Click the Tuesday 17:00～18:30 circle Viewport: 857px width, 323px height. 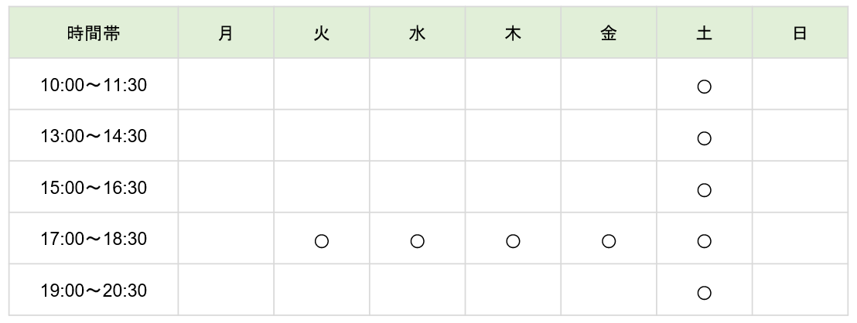[x=322, y=241]
